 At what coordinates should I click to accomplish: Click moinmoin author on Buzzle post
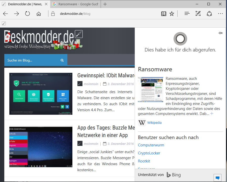pyautogui.click(x=91, y=144)
